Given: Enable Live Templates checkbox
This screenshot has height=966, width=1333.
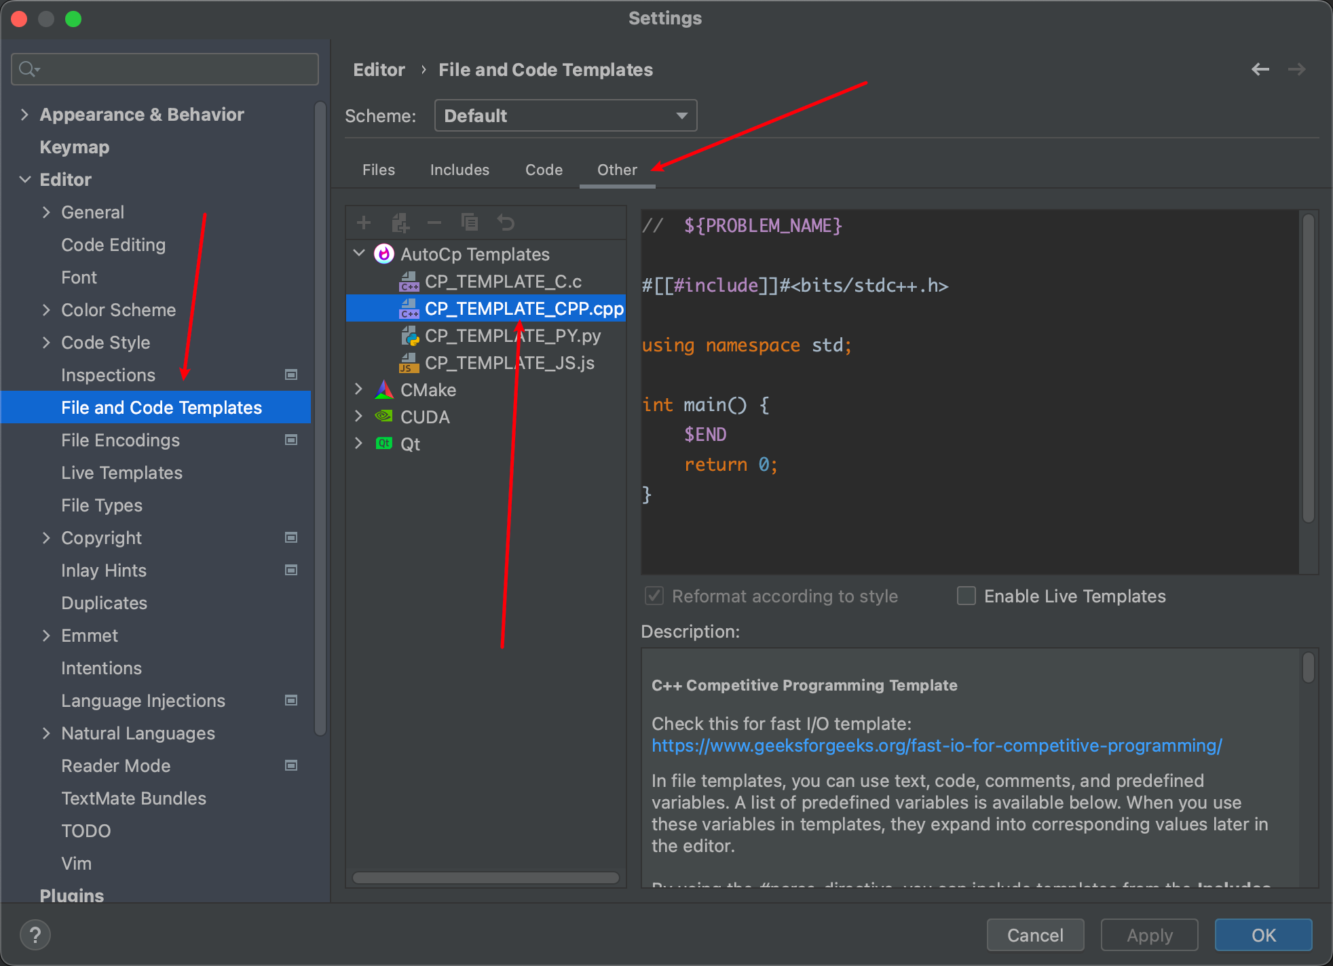Looking at the screenshot, I should pos(966,596).
